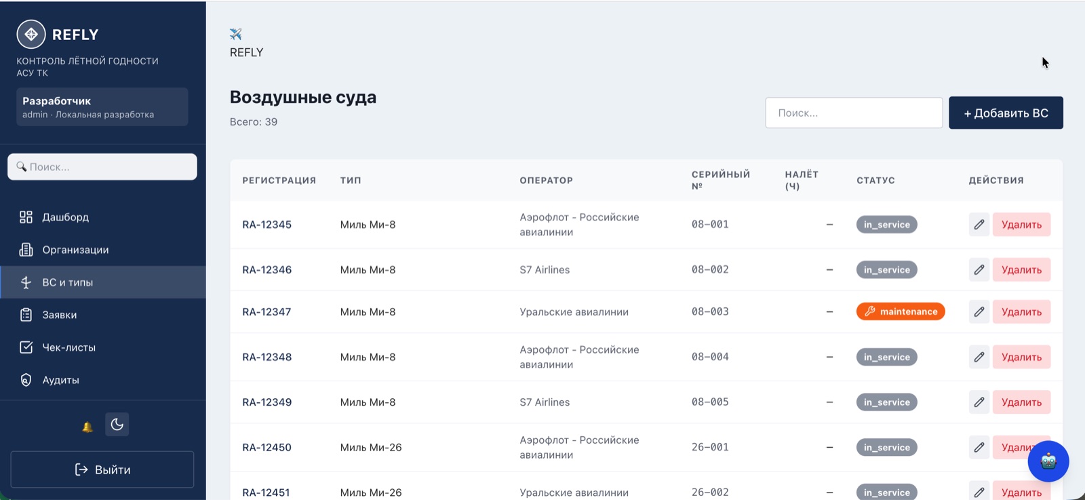Open the Заявки section
1085x500 pixels.
[x=103, y=315]
